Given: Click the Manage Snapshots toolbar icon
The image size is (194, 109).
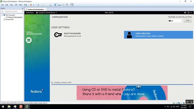Looking at the screenshot, I should point(51,5).
